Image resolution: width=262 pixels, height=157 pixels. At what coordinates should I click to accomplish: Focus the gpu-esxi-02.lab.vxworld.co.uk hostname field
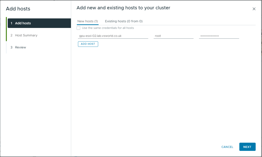click(x=113, y=36)
